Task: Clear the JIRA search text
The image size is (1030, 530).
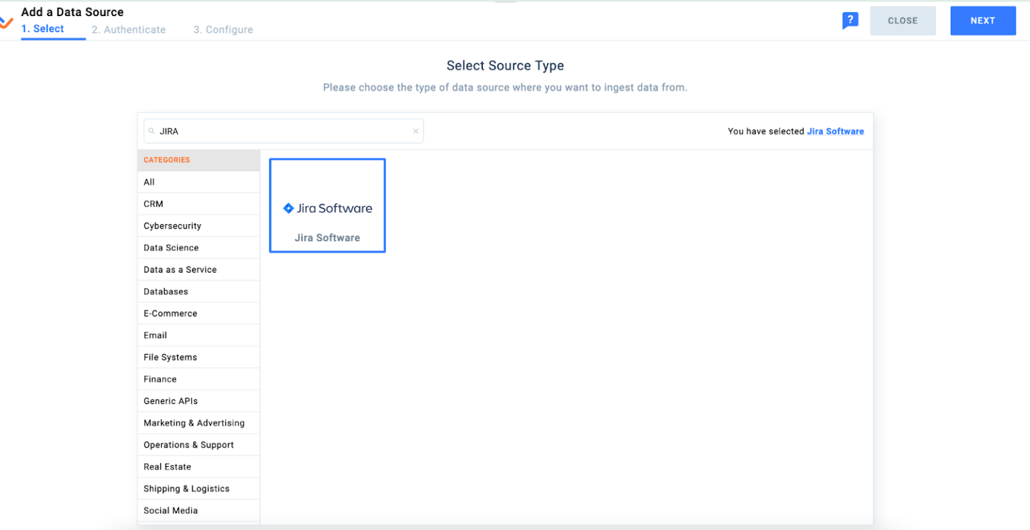Action: (x=415, y=131)
